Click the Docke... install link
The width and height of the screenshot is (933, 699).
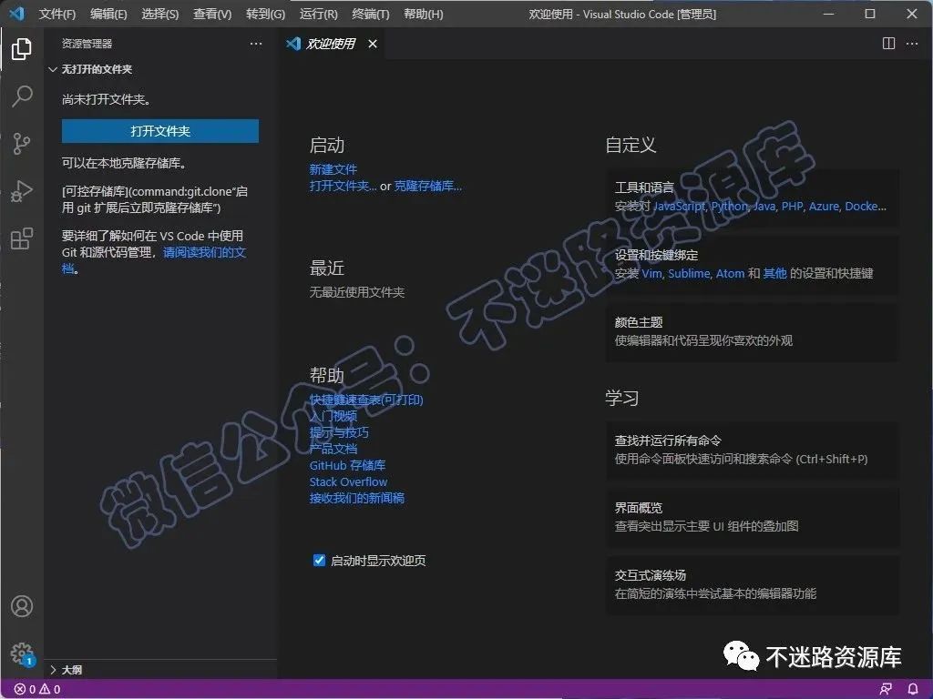(866, 207)
